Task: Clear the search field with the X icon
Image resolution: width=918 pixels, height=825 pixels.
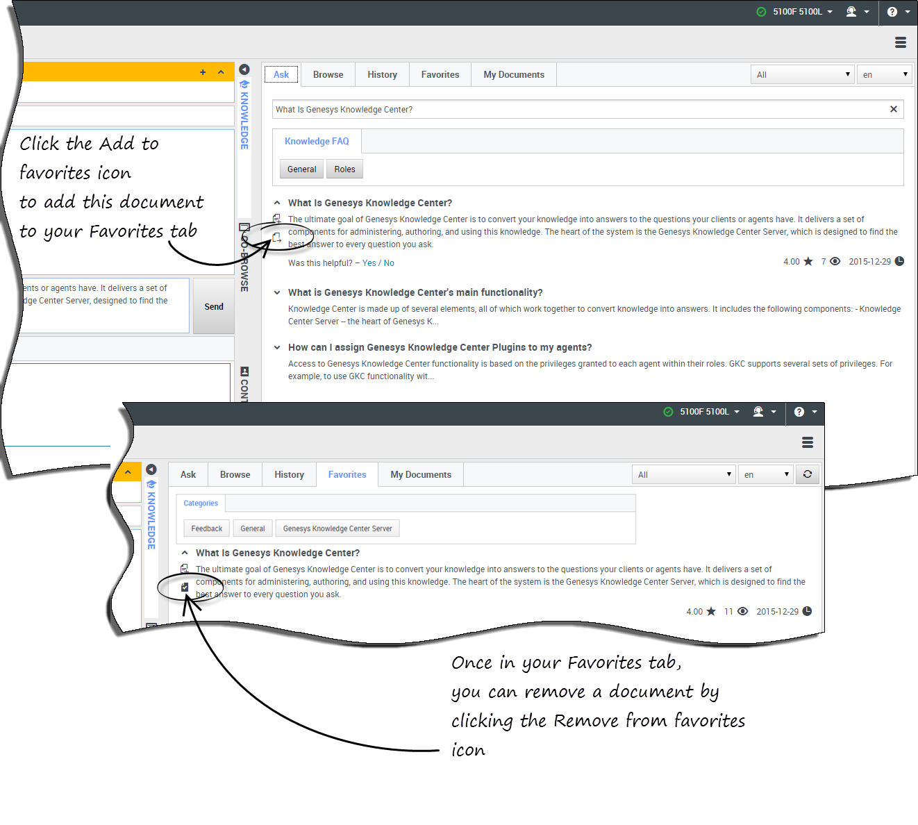Action: coord(893,109)
